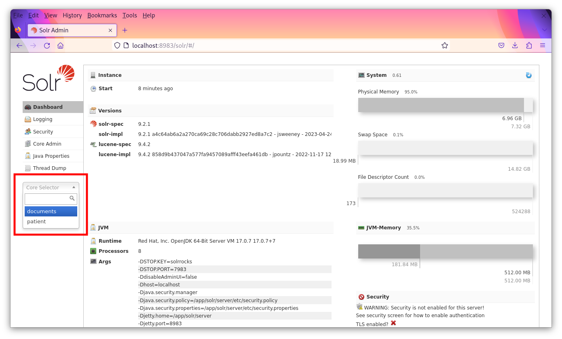Click the JVM section icon
The image size is (562, 339).
click(x=93, y=228)
